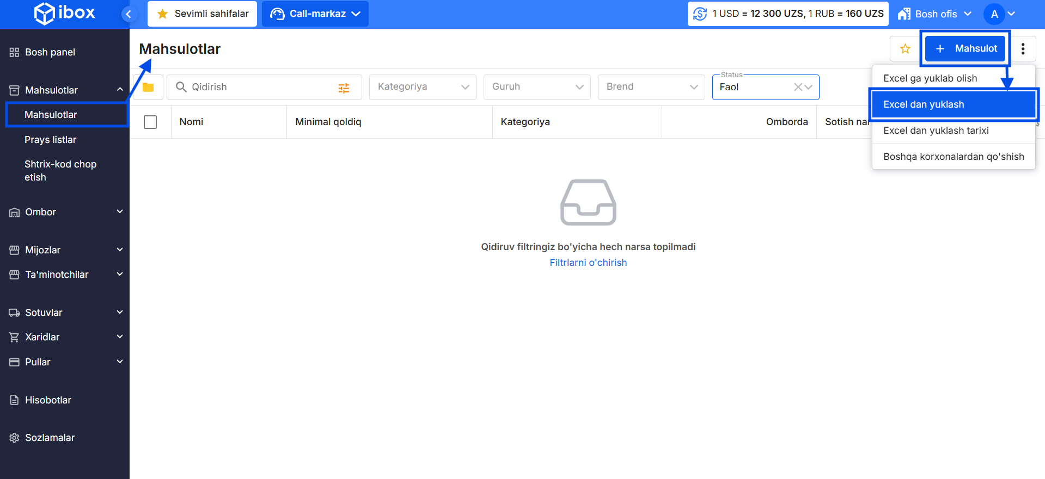Open the Brend filter dropdown

tap(651, 87)
